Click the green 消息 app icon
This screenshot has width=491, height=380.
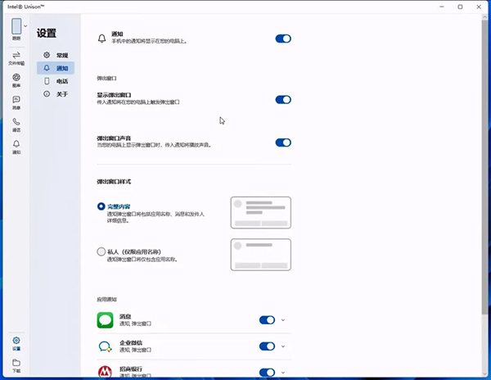(105, 320)
